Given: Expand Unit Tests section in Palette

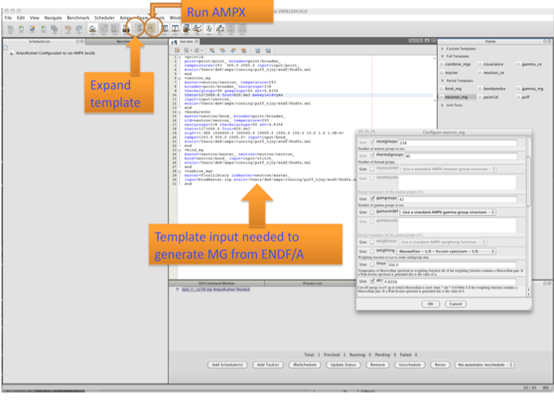Looking at the screenshot, I should pyautogui.click(x=443, y=105).
